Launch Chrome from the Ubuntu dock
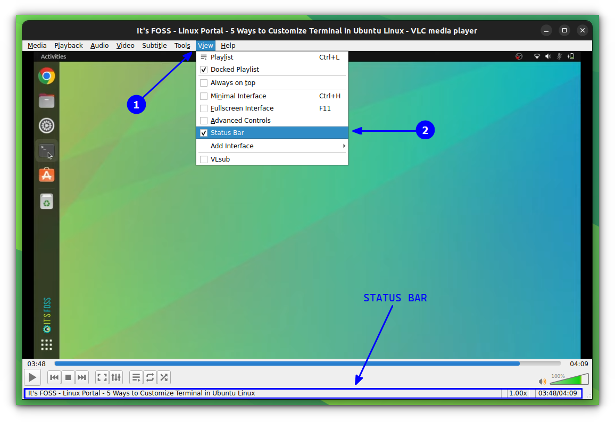Viewport: 615px width, 422px height. point(46,76)
